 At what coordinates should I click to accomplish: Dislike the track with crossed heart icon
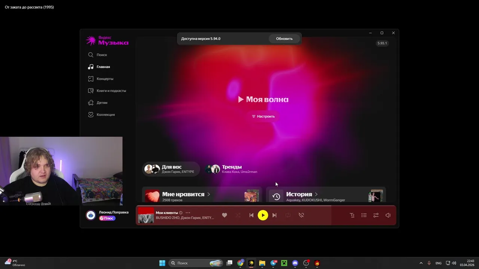click(301, 215)
